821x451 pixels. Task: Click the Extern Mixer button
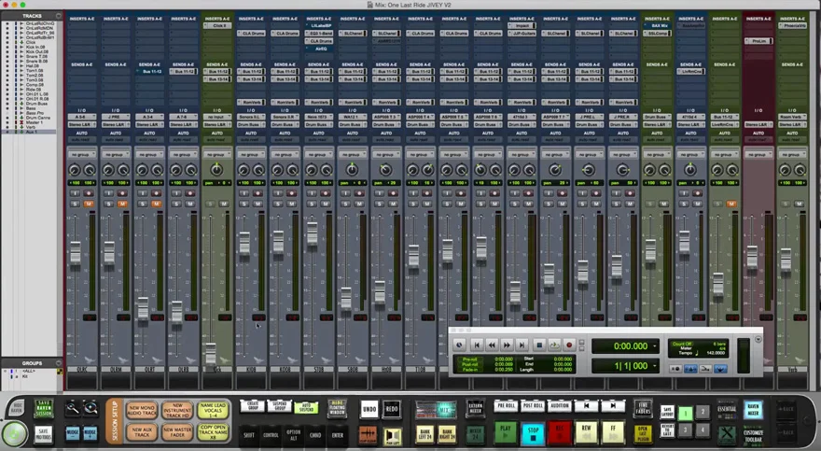pyautogui.click(x=476, y=409)
